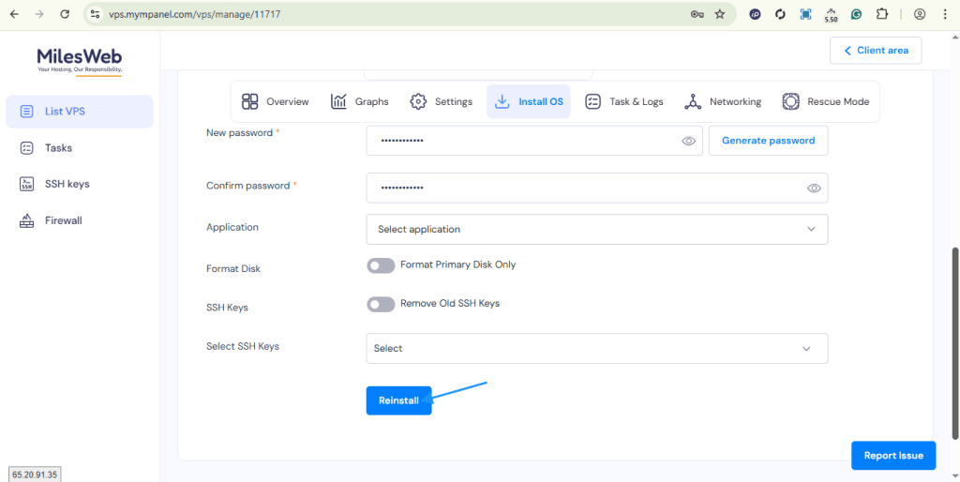
Task: Open Firewall sidebar icon
Action: click(x=27, y=220)
